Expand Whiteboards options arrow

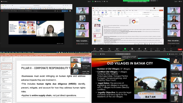click(x=160, y=49)
